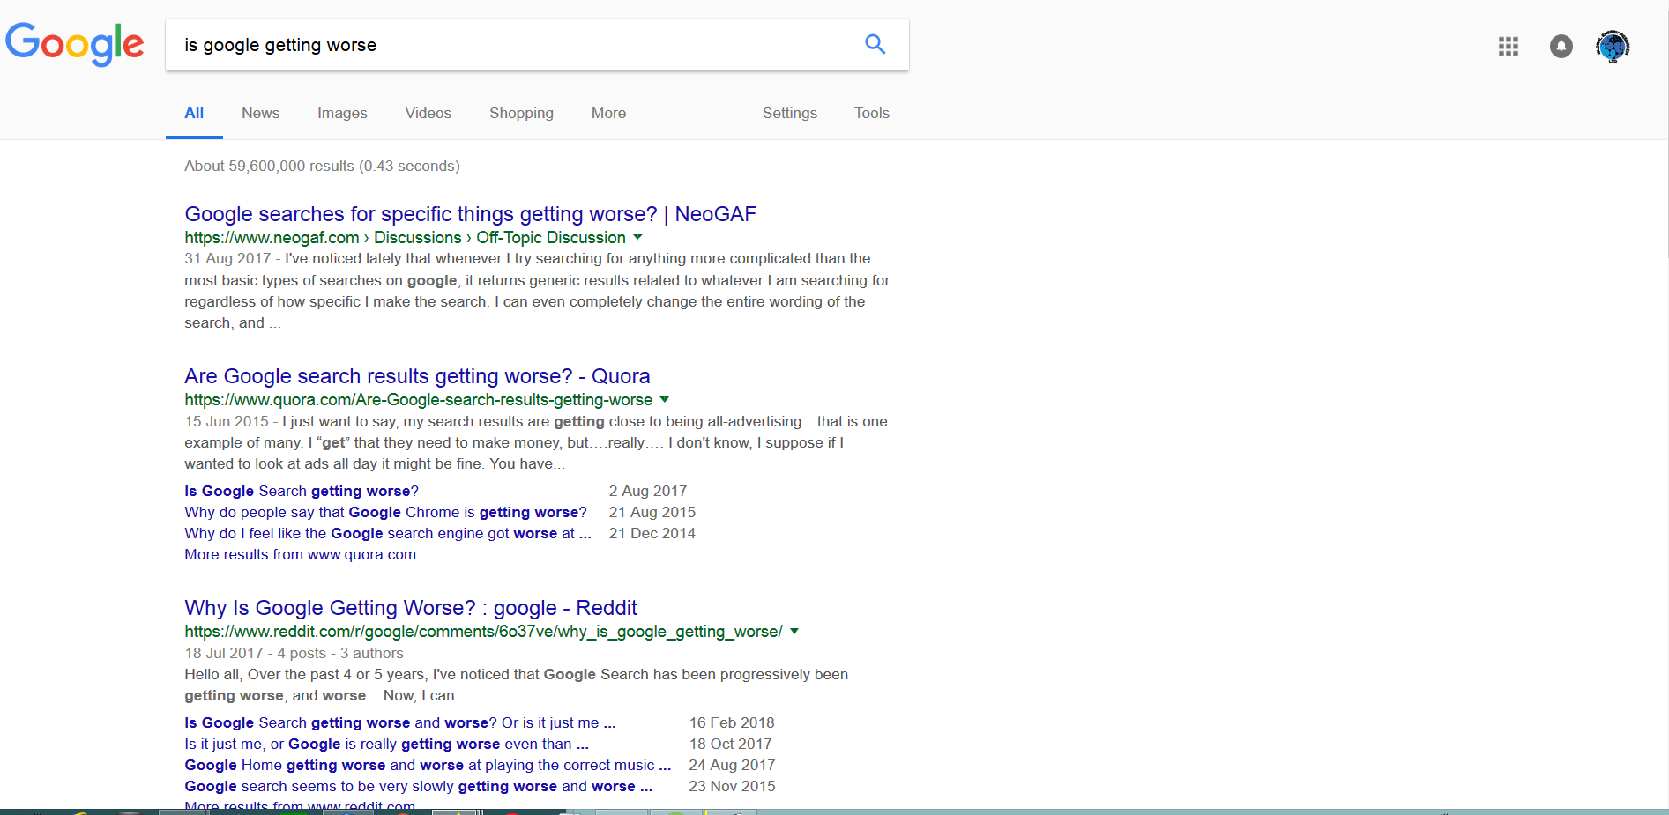1669x815 pixels.
Task: Expand the Quora result URL dropdown arrow
Action: pyautogui.click(x=665, y=400)
